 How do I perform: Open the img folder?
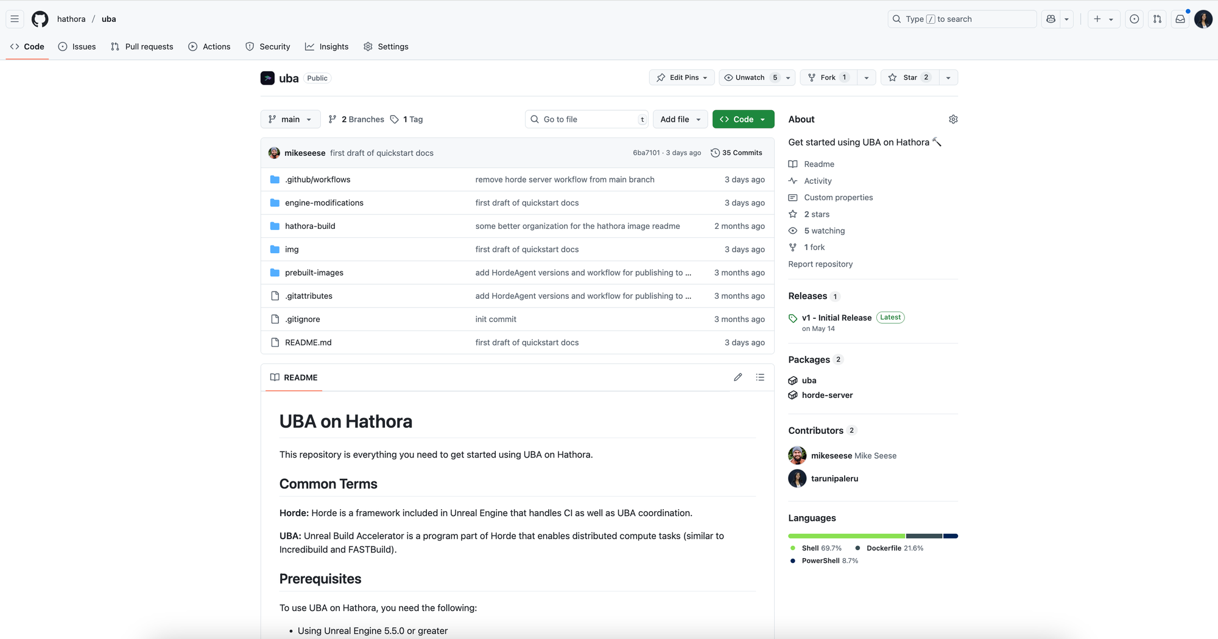click(292, 250)
